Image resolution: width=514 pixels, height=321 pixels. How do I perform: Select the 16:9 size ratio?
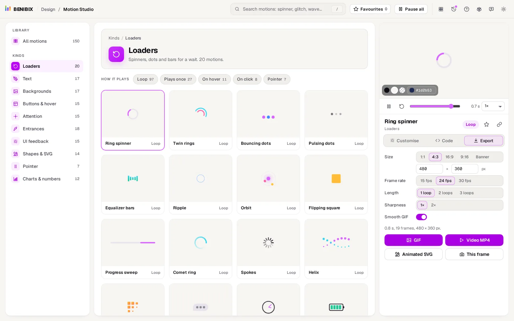449,157
